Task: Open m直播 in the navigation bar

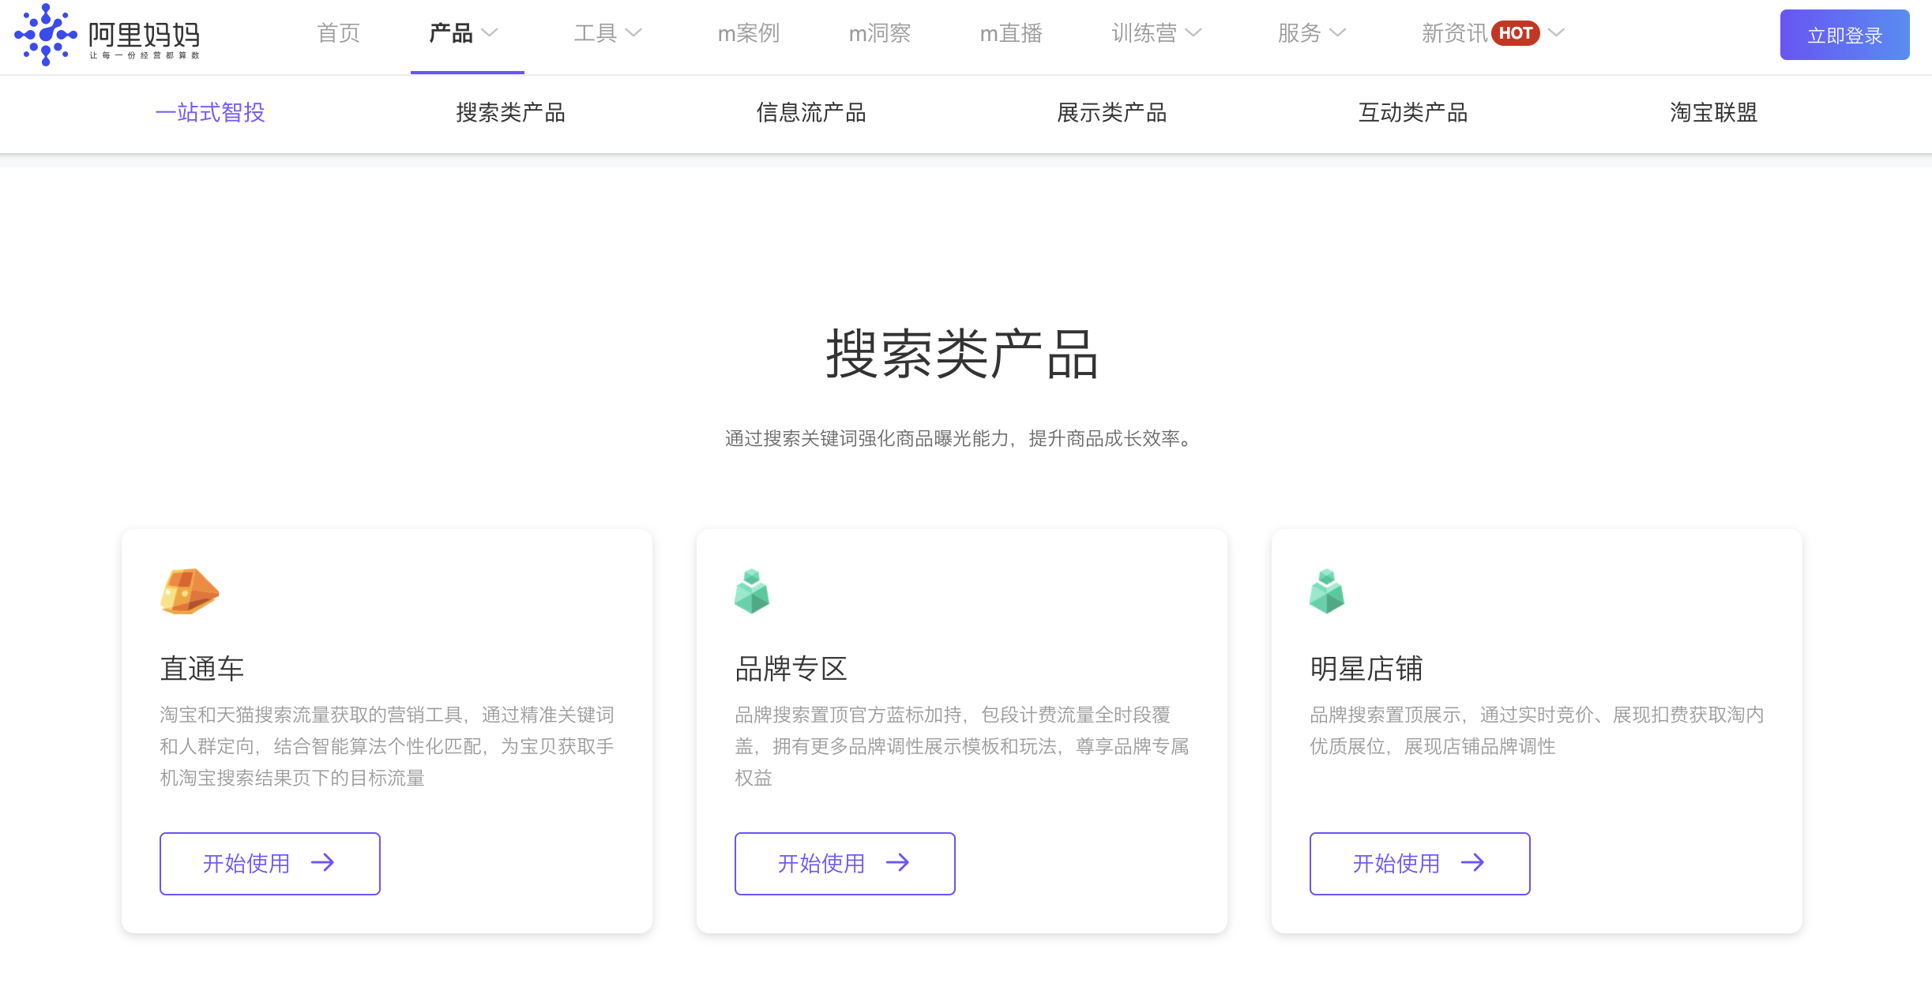Action: click(1010, 33)
